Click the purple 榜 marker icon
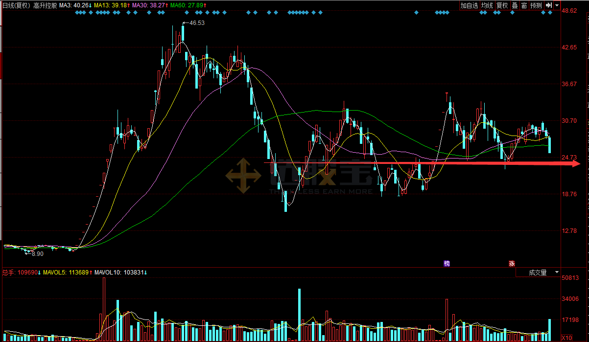This screenshot has height=342, width=589. [x=447, y=263]
